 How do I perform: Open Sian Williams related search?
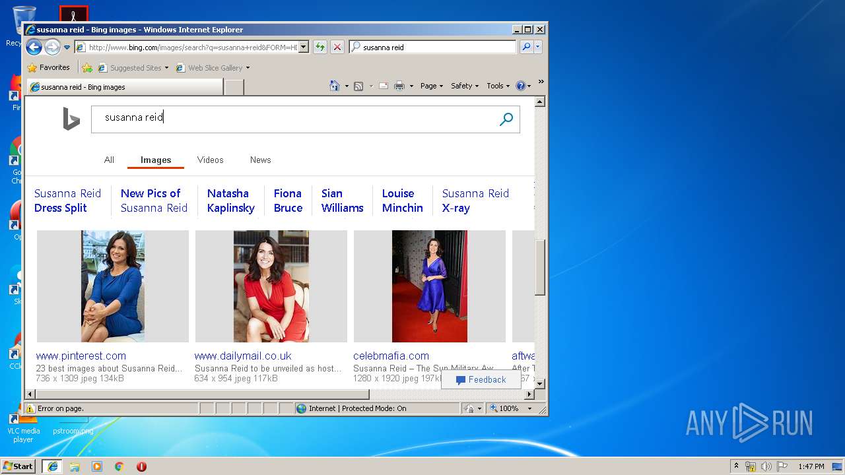[342, 201]
